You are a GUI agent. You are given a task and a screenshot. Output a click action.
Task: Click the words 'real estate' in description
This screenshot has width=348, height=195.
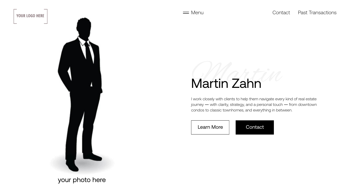point(307,99)
